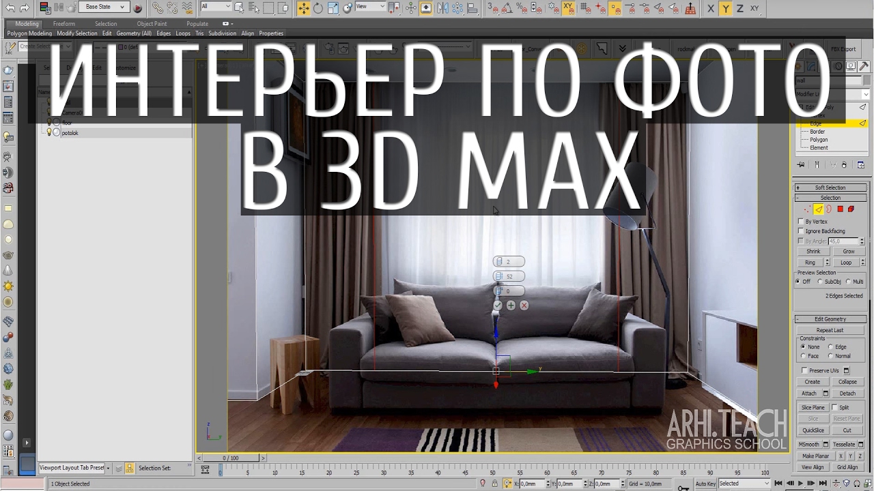The image size is (874, 491).
Task: Restrict movement to the X axis
Action: point(711,8)
